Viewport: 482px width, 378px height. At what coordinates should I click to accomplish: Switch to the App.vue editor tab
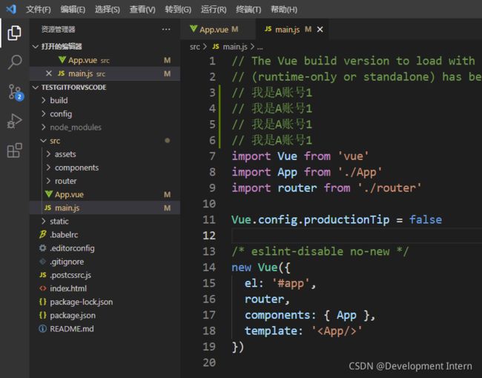pyautogui.click(x=214, y=30)
